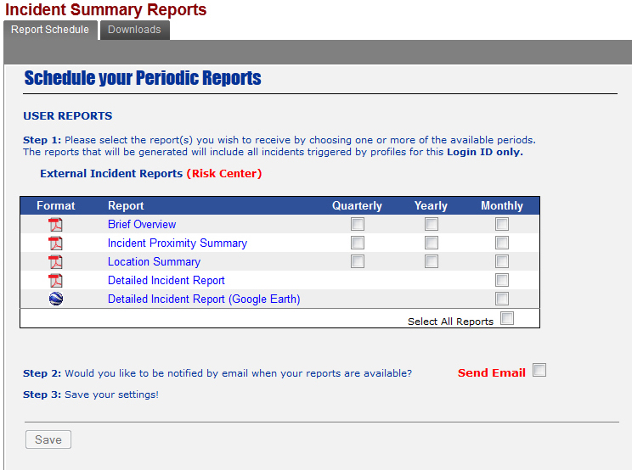Click the PDF icon for Location Summary
Image resolution: width=632 pixels, height=470 pixels.
[56, 262]
